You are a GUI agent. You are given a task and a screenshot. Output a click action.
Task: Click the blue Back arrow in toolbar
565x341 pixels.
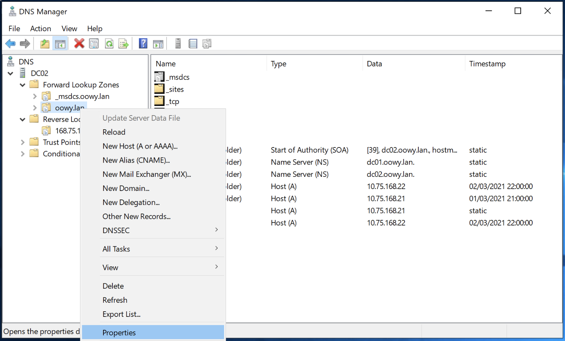[10, 44]
